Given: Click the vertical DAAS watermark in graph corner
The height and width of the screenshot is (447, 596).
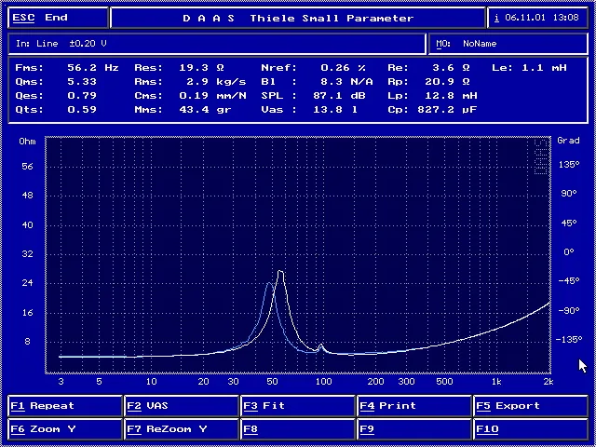Looking at the screenshot, I should point(540,156).
